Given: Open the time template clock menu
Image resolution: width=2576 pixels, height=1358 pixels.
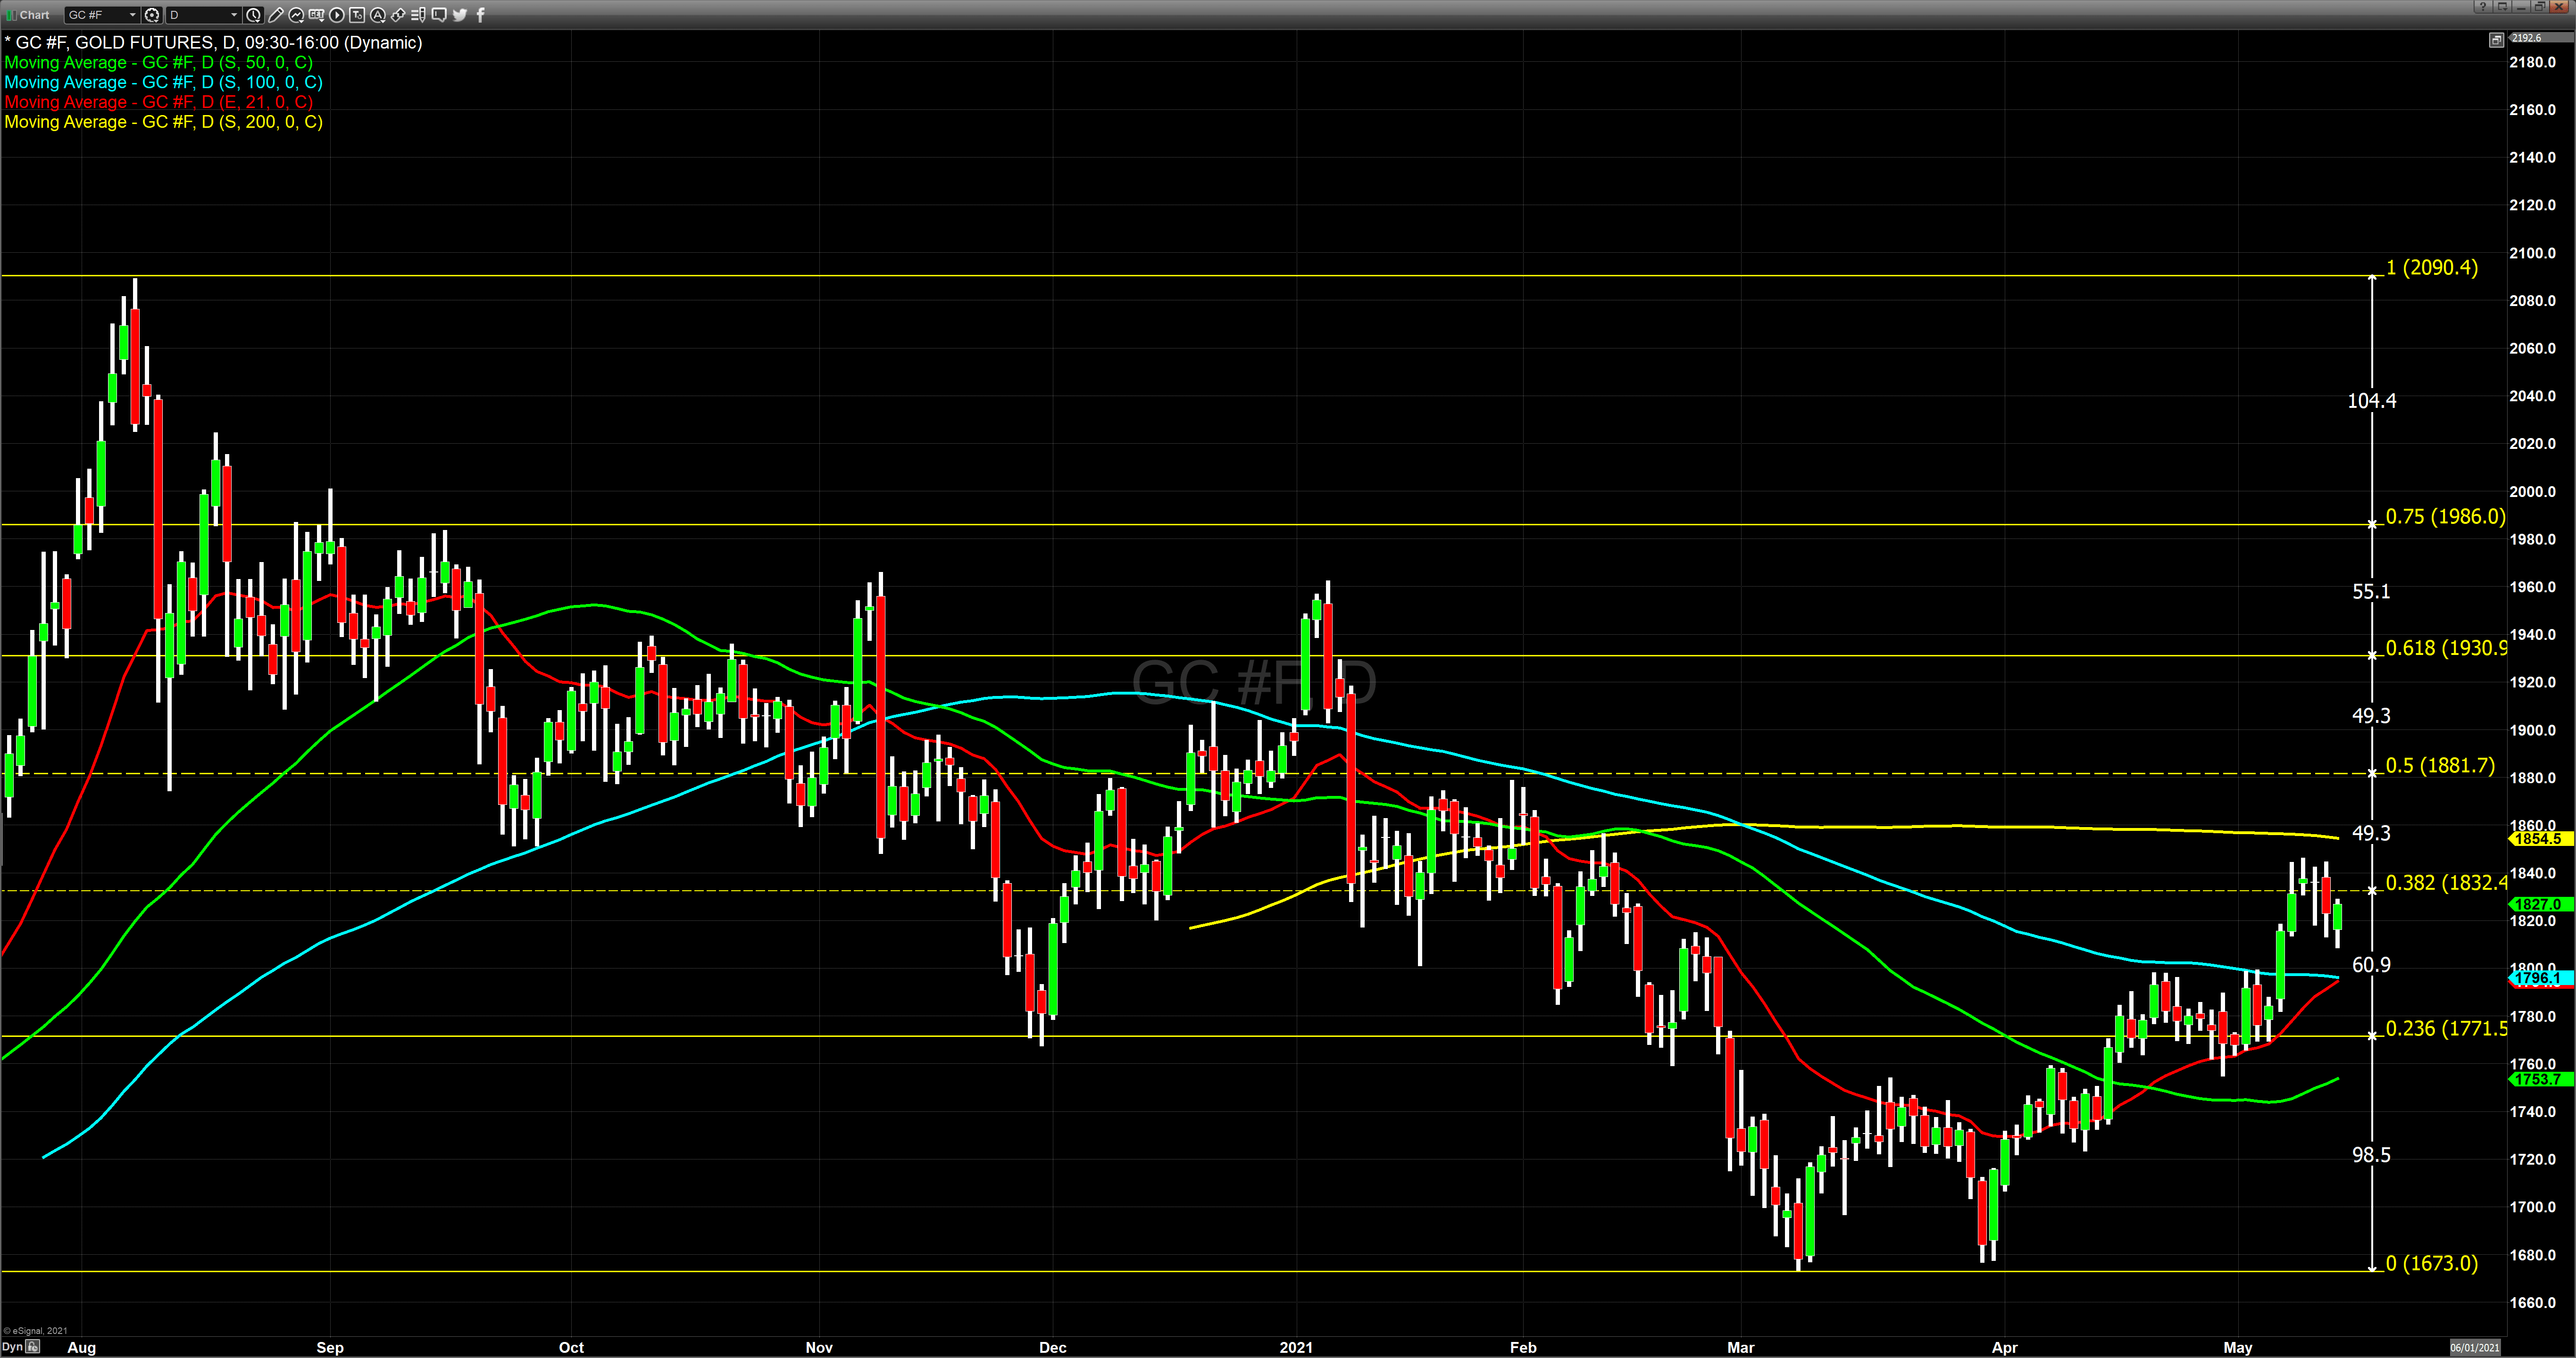Looking at the screenshot, I should pos(254,15).
